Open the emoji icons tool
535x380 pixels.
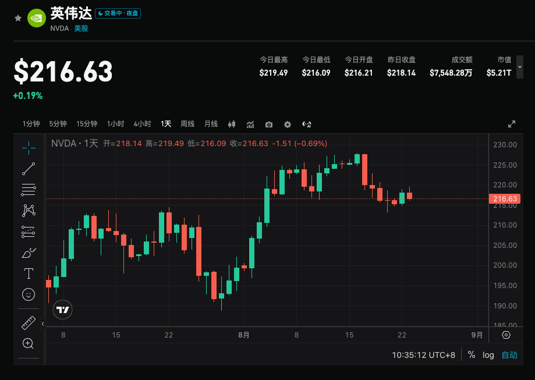point(29,294)
